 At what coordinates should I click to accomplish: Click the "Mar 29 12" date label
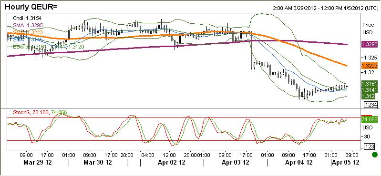pos(38,162)
